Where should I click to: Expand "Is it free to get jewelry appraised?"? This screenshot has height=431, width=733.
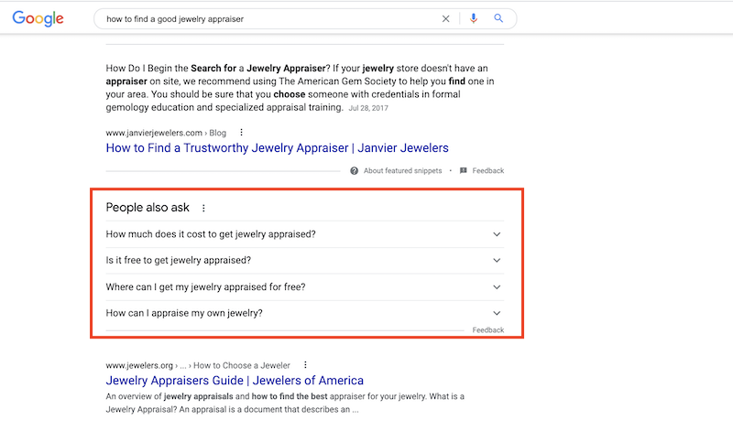[x=497, y=261]
